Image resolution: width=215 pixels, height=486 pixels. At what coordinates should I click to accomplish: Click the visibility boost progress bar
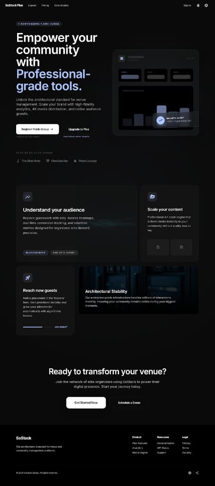coord(37,327)
